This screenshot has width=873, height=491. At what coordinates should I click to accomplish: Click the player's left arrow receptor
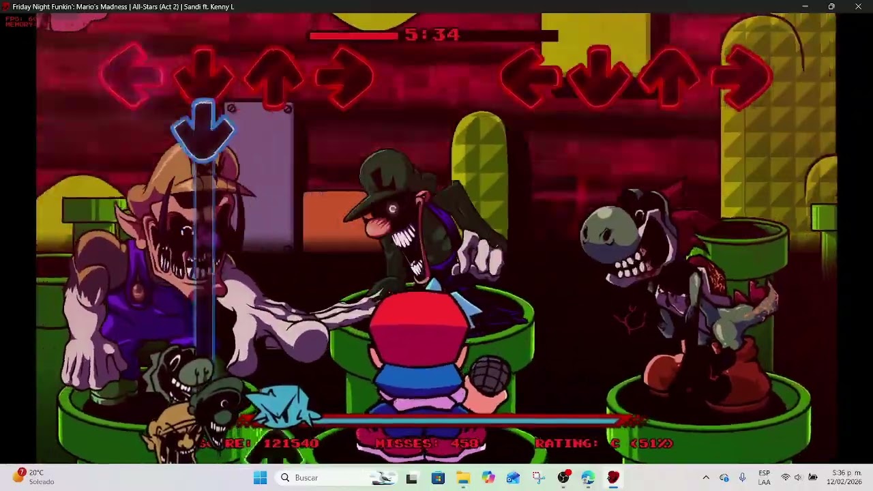pyautogui.click(x=530, y=76)
